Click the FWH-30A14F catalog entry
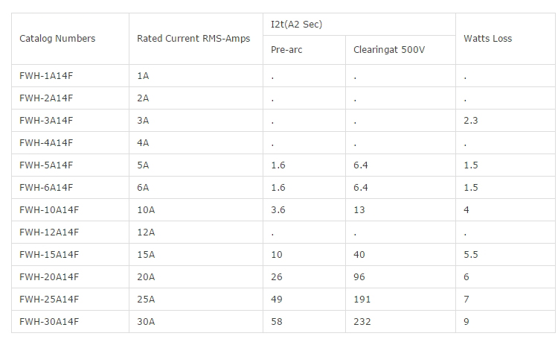Screen dimensions: 558x345 [48, 321]
